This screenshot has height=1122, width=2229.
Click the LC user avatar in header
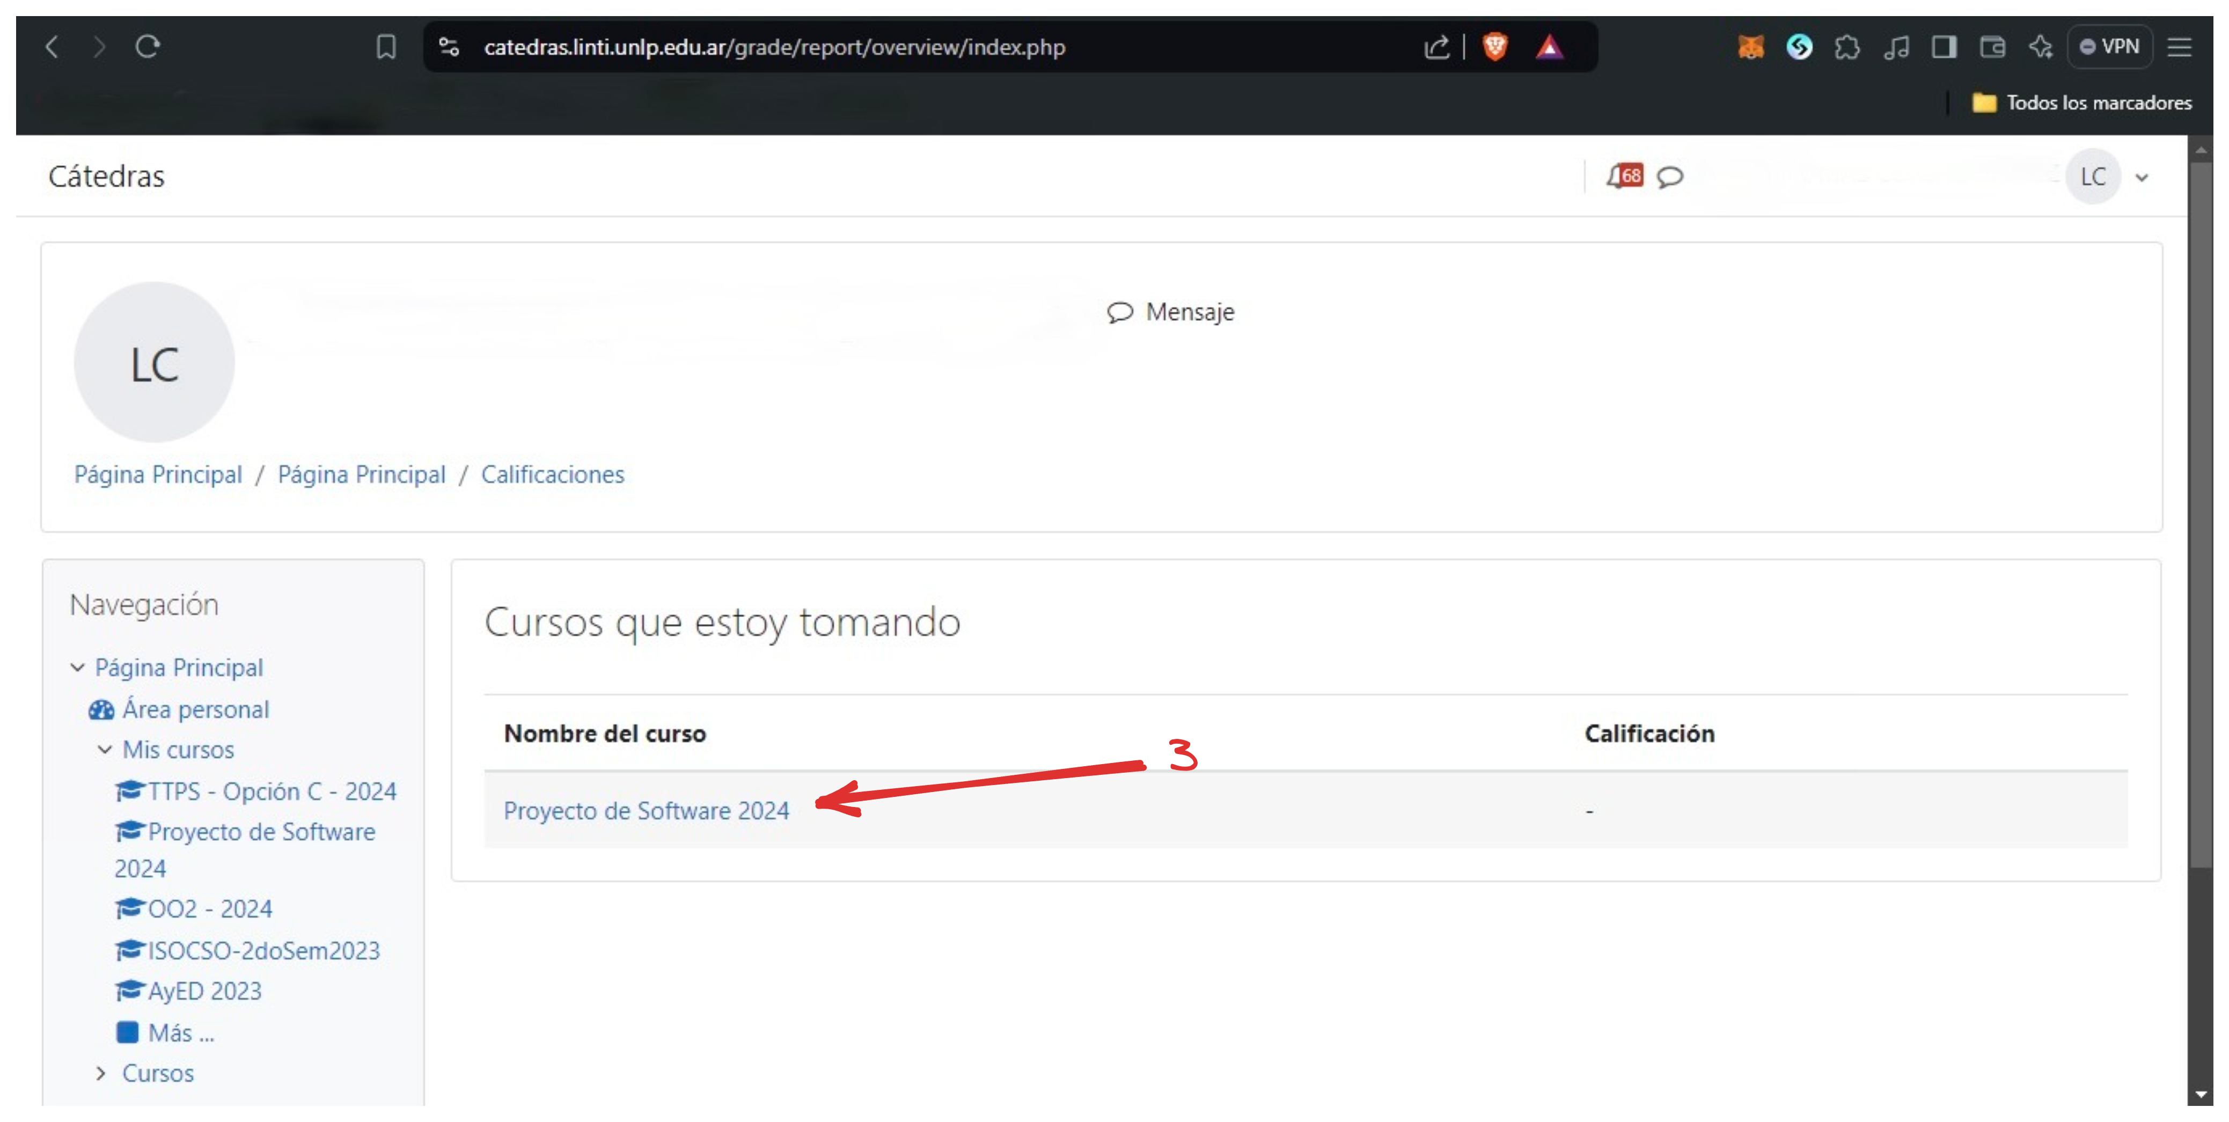[x=2092, y=177]
